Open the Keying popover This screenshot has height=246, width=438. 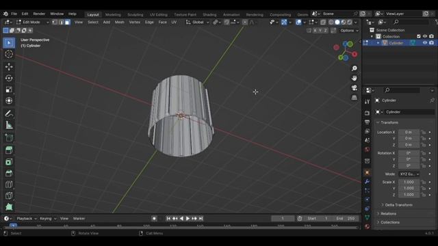(x=48, y=219)
